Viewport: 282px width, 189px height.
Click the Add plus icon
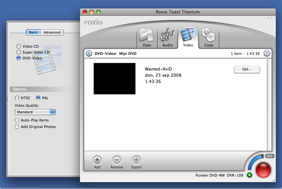click(x=97, y=160)
